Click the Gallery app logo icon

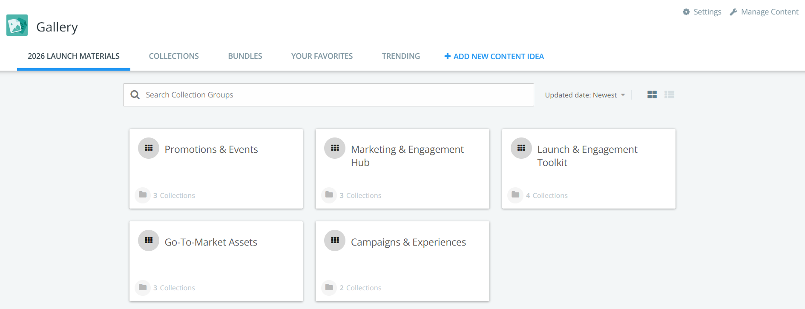(17, 26)
